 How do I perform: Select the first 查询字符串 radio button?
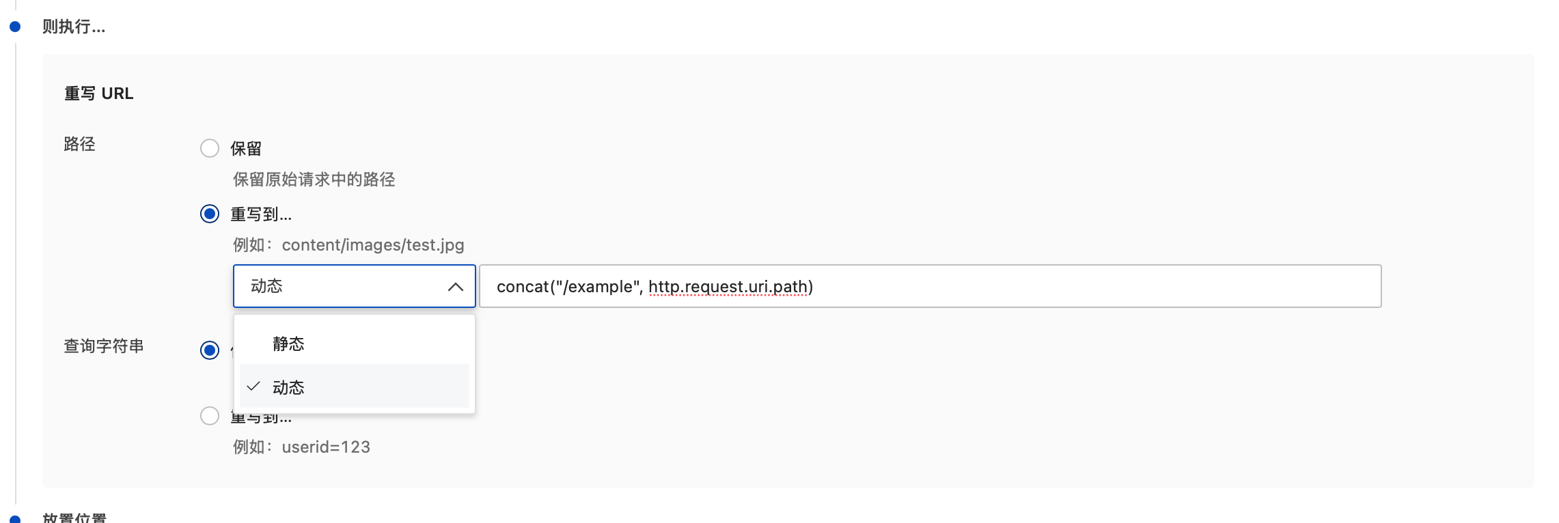210,350
